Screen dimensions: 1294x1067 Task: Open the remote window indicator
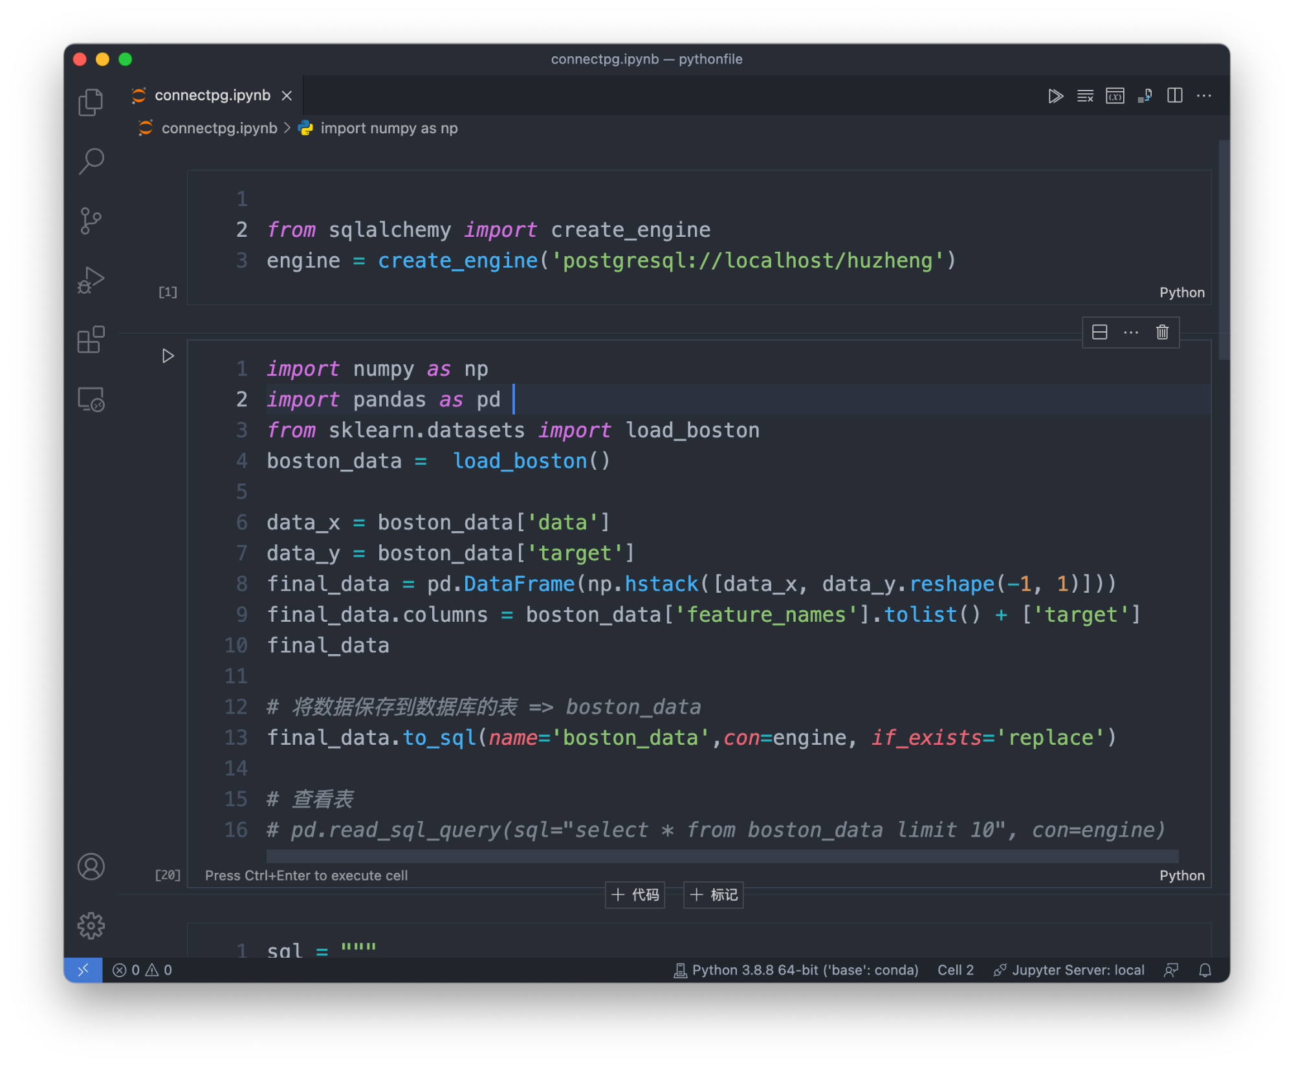click(83, 970)
